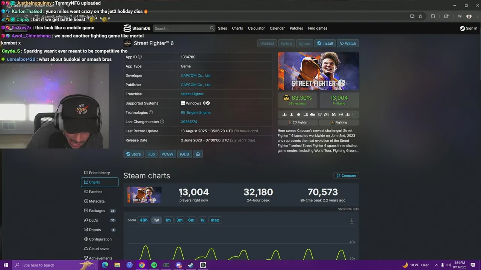Click the shopping cart feature icon

[x=319, y=114]
